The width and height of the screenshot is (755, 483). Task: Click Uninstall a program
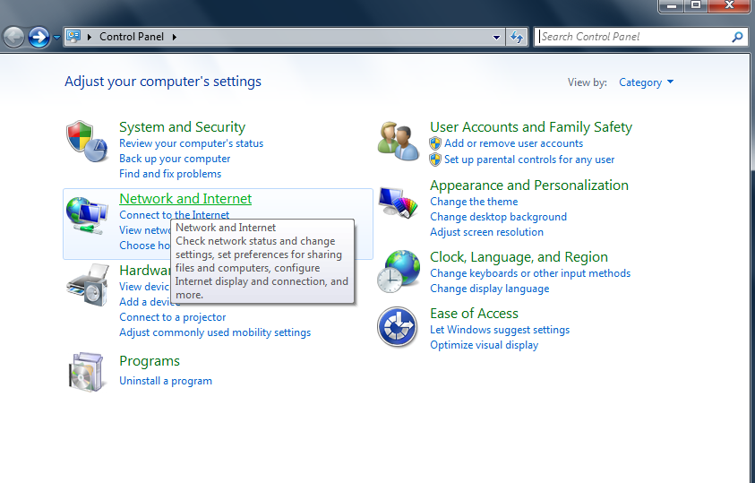point(166,381)
